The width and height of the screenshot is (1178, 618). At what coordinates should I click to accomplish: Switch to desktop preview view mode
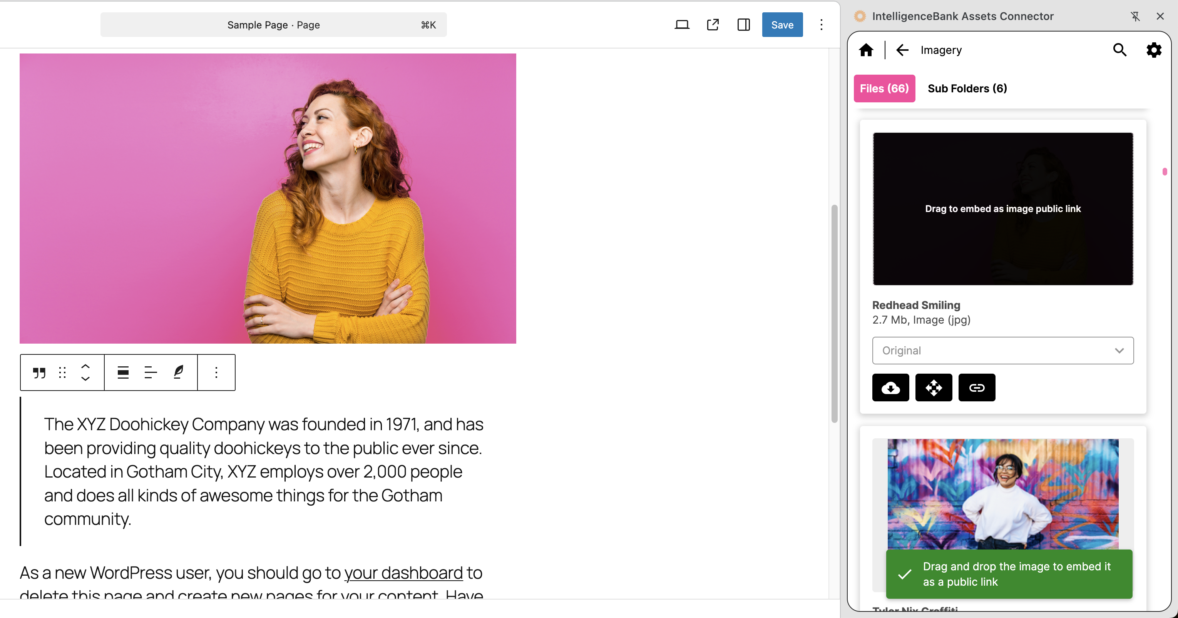point(682,25)
